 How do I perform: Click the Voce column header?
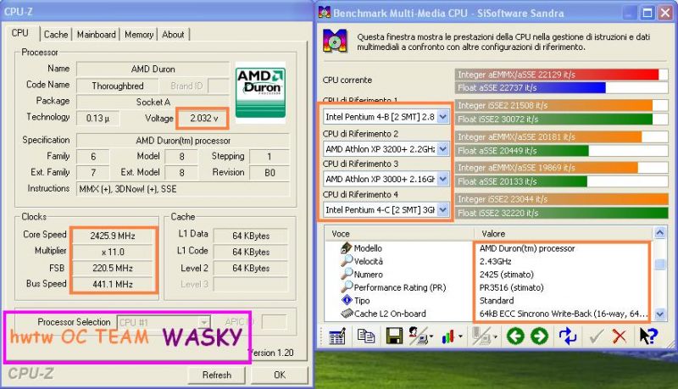click(399, 233)
